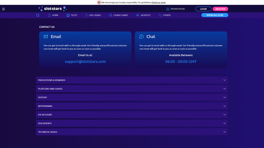
Task: Expand the Technical Issues section chevron
Action: click(224, 132)
